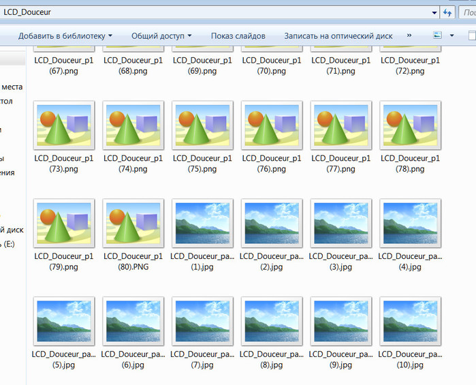Select the LCD_Douceur_p1 (73).png thumbnail
The height and width of the screenshot is (385, 476).
pos(64,125)
